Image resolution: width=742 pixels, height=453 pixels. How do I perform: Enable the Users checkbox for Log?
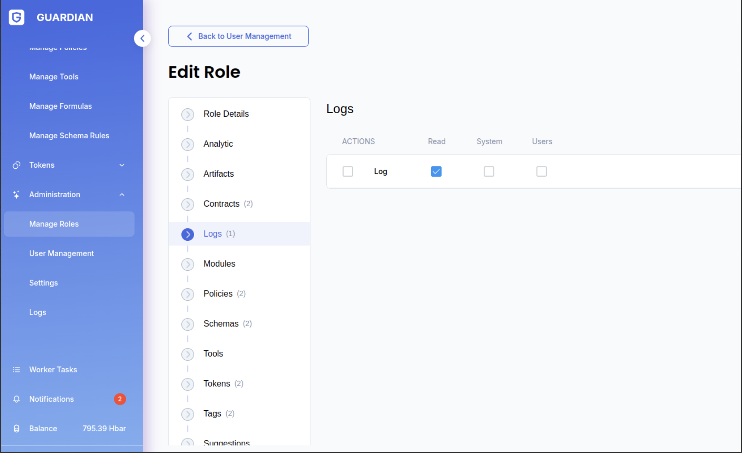(x=541, y=171)
